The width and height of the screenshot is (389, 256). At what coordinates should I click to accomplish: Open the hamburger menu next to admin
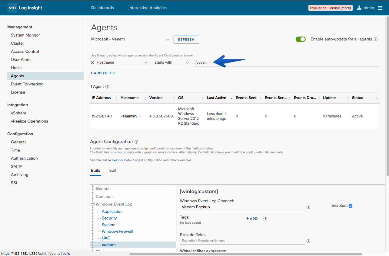pyautogui.click(x=380, y=8)
